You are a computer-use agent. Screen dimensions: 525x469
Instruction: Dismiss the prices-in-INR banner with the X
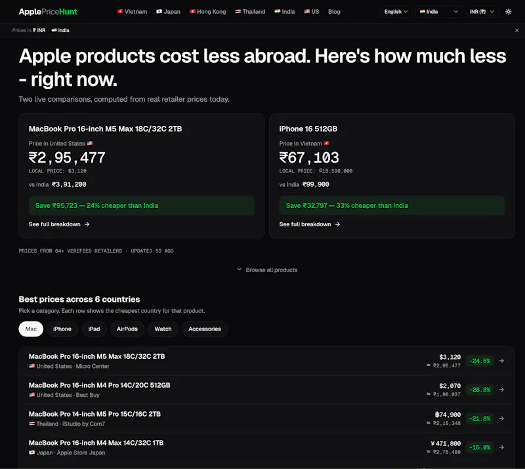click(x=516, y=30)
